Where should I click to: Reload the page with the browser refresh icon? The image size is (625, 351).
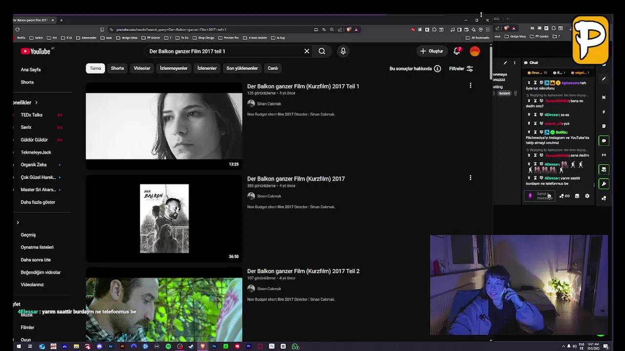click(18, 29)
